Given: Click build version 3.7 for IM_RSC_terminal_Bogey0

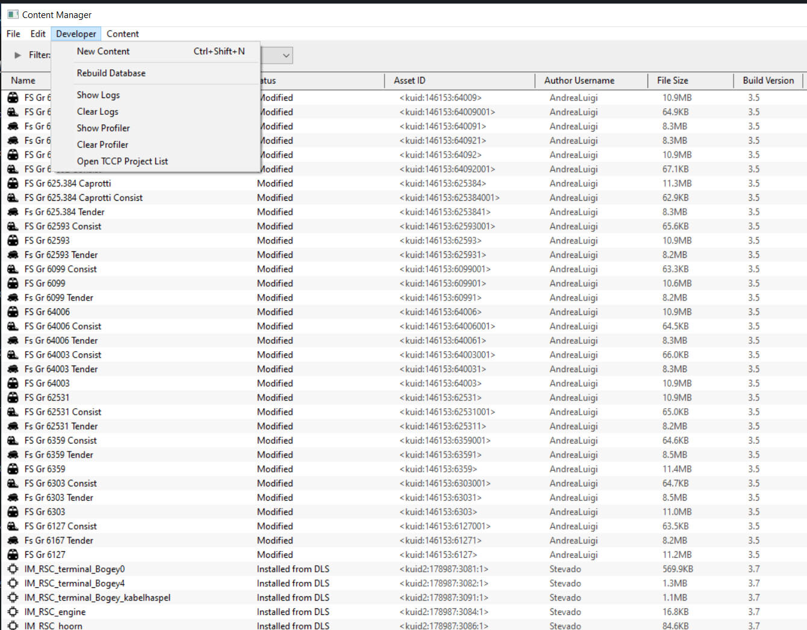Looking at the screenshot, I should 754,569.
